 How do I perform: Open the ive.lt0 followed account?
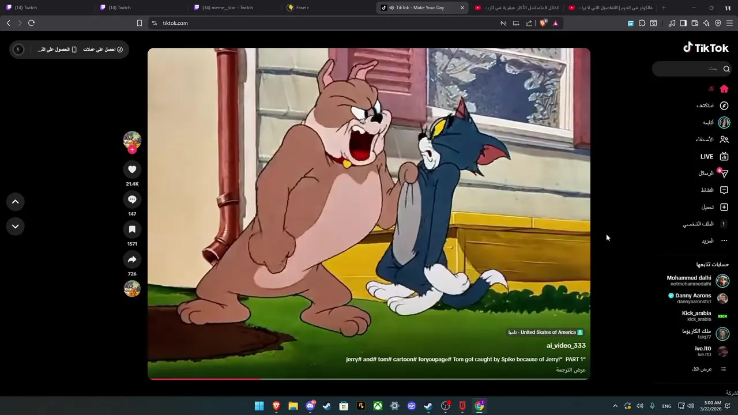coord(711,351)
